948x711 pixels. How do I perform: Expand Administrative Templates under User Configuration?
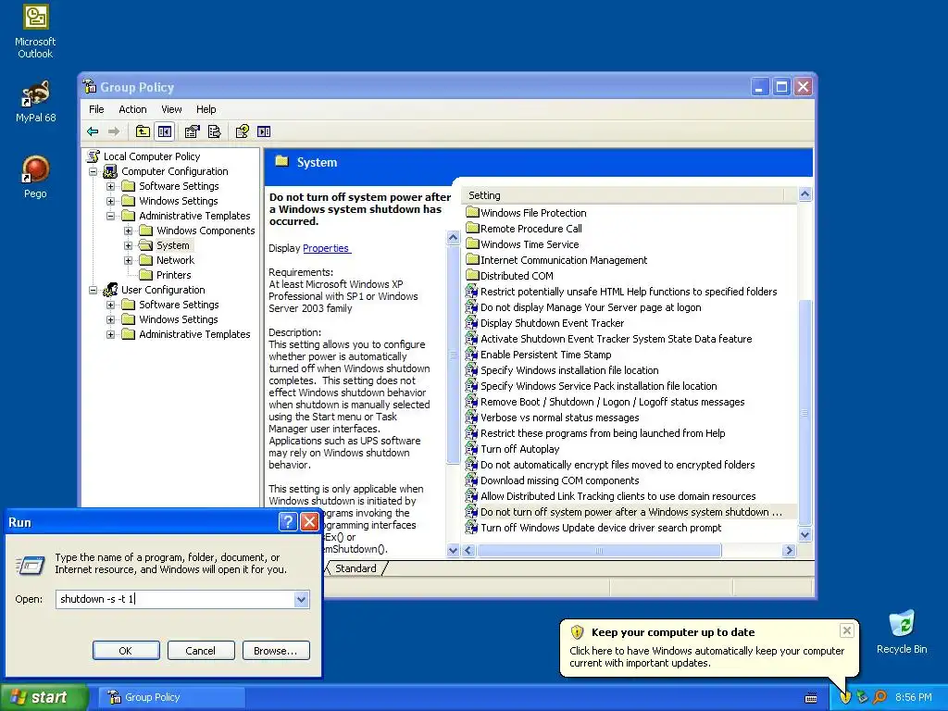point(111,334)
